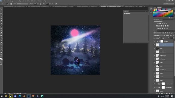Image resolution: width=175 pixels, height=98 pixels.
Task: Toggle Quick Mask mode icon
Action: tap(1, 62)
